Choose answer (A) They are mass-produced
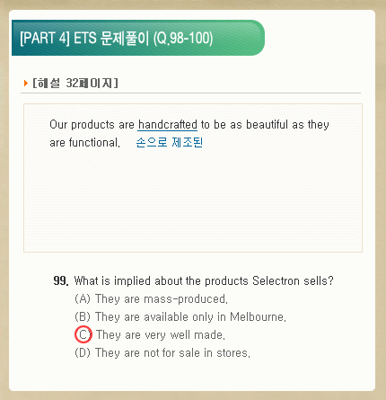Viewport: 386px width, 400px height. 151,298
